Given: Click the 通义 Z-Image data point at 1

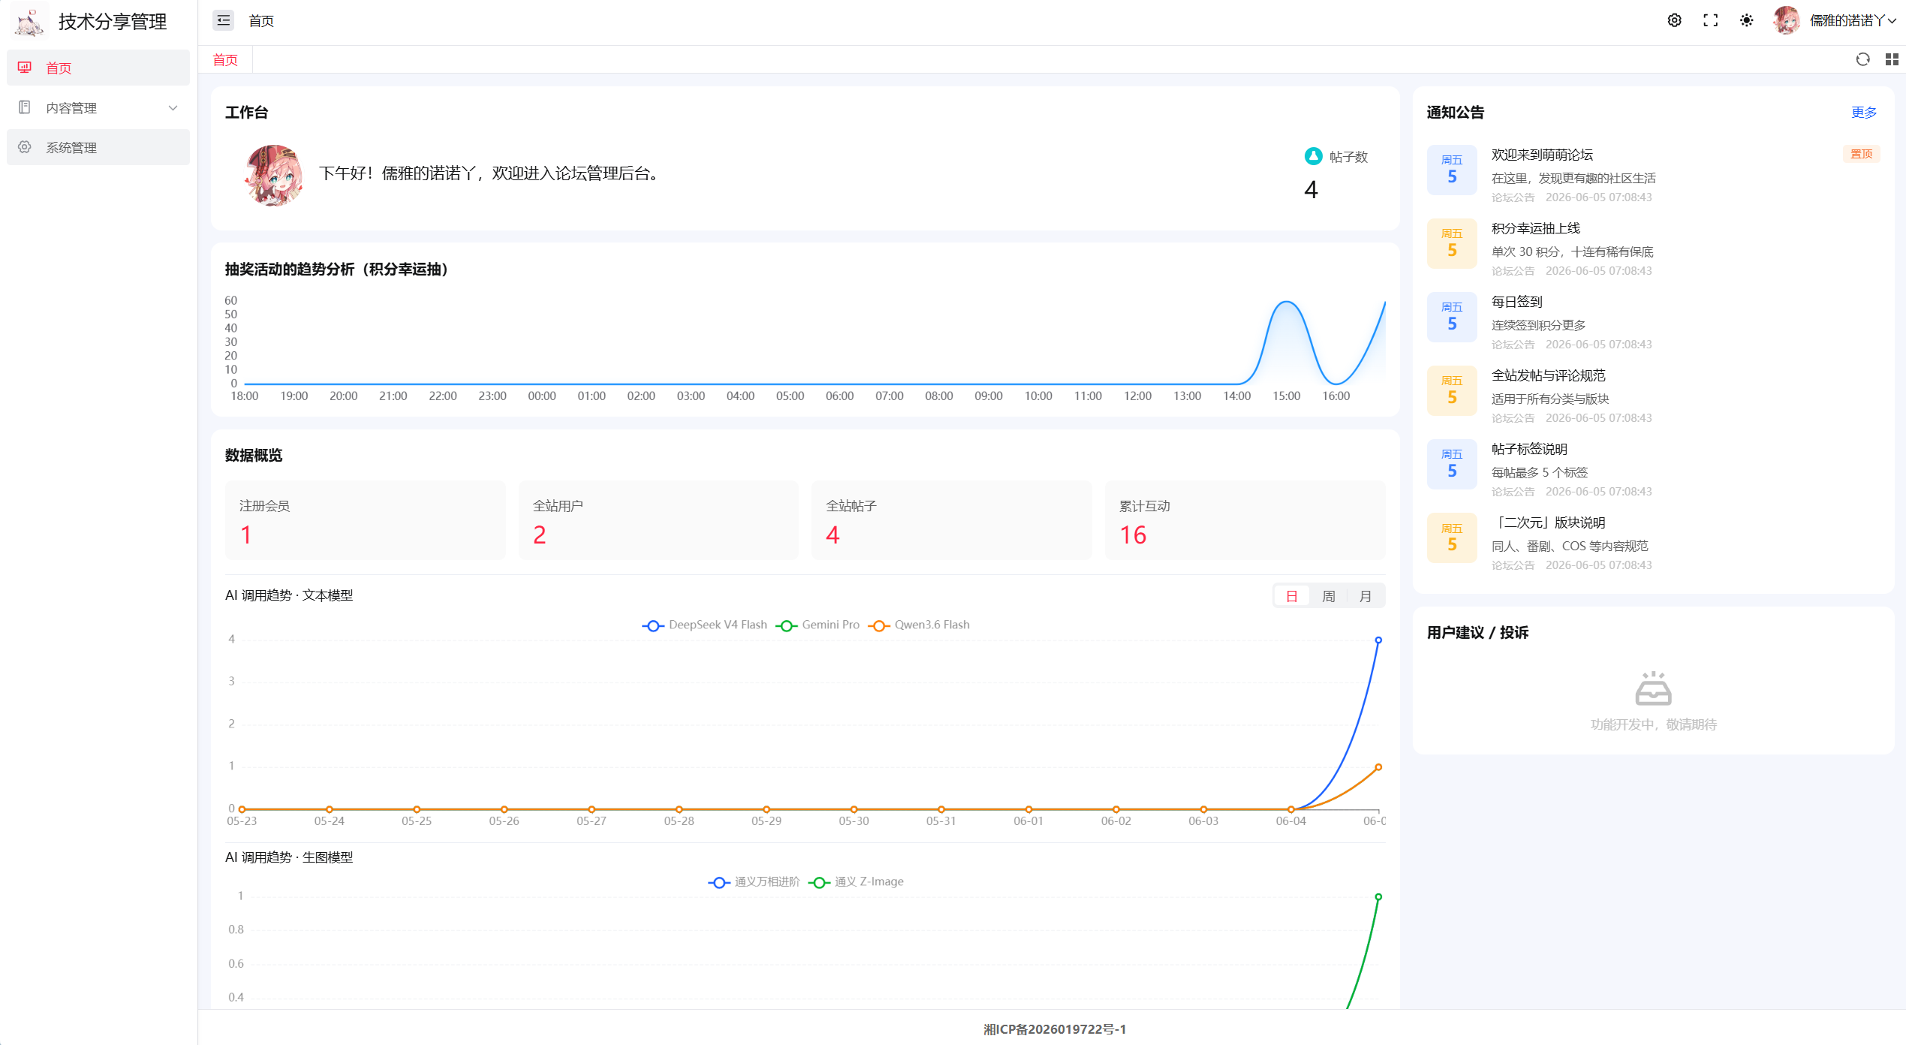Looking at the screenshot, I should tap(1378, 897).
